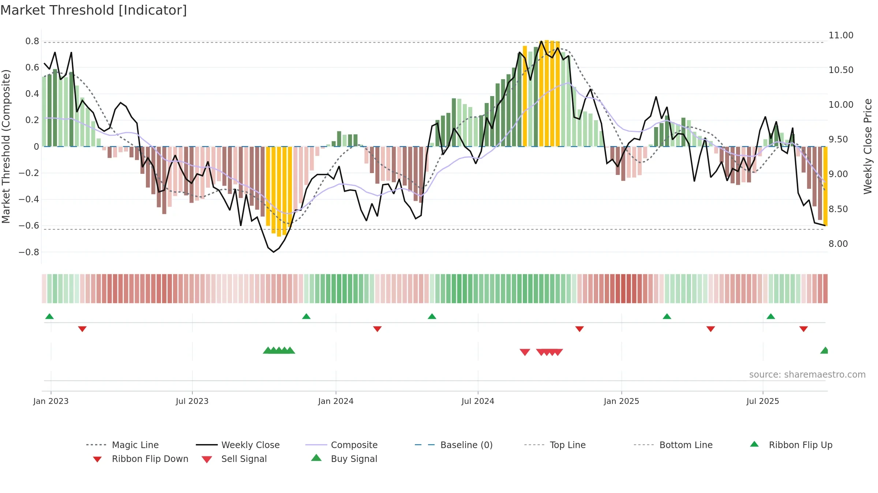Click the red Ribbon Flip Down legend triangle
Image resolution: width=878 pixels, height=493 pixels.
(97, 459)
